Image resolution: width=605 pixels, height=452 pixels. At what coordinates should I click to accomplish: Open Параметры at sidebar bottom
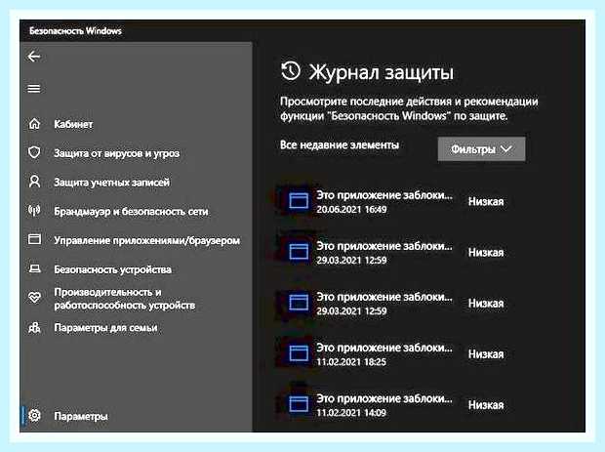tap(81, 416)
